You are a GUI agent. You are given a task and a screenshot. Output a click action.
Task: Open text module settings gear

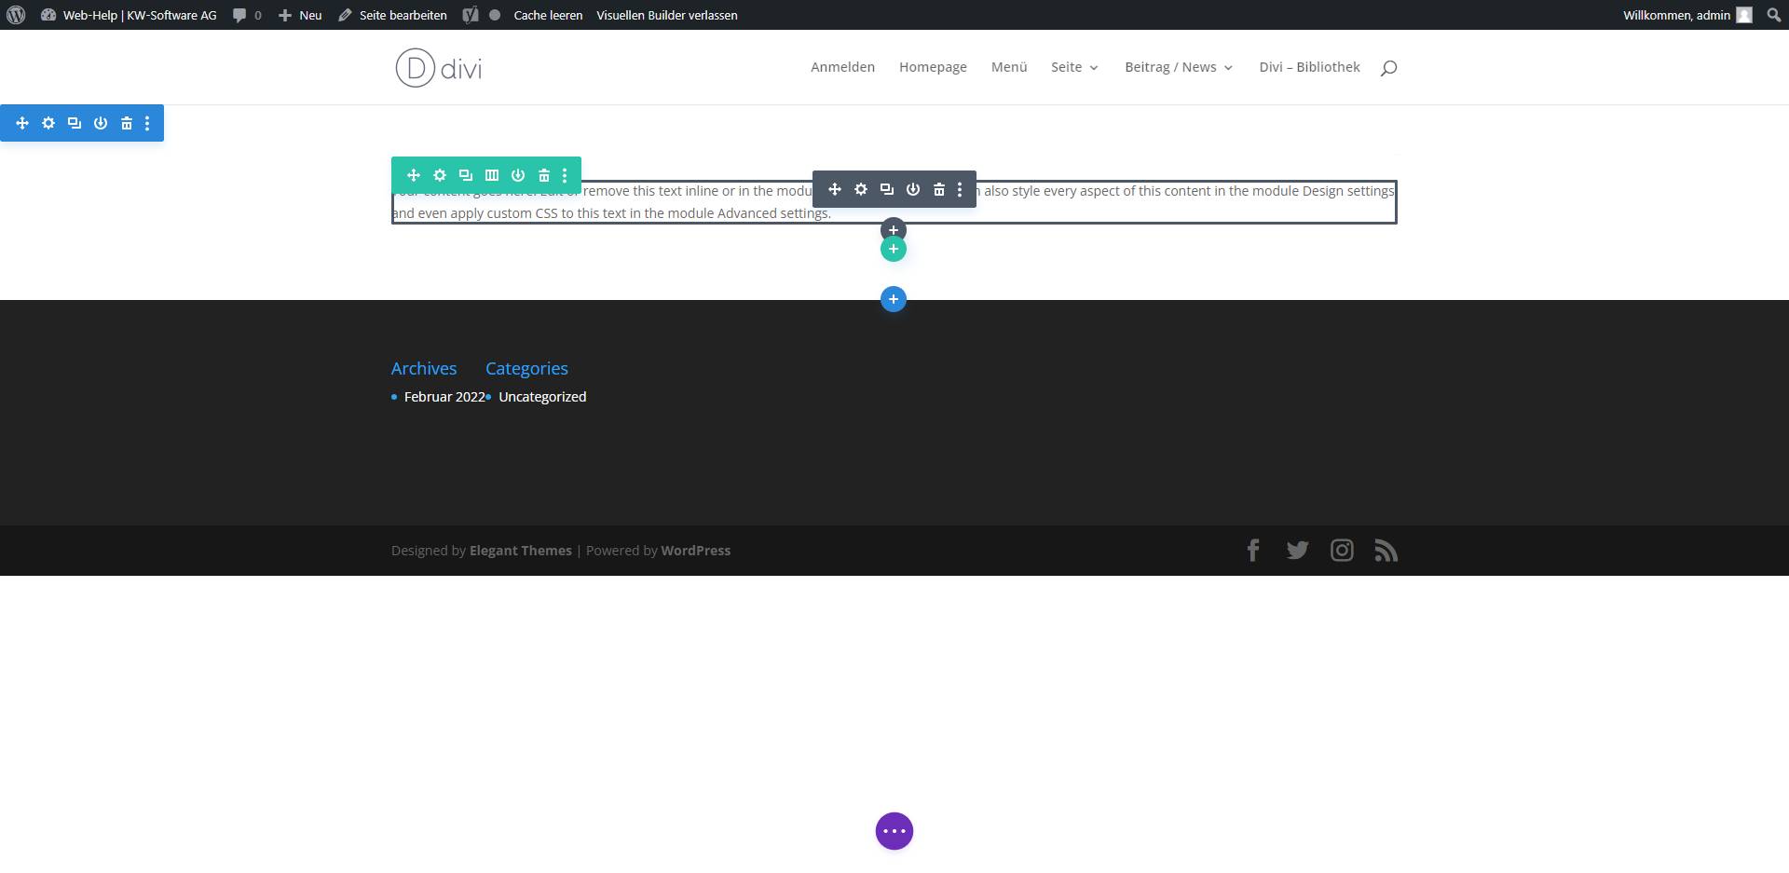(861, 189)
